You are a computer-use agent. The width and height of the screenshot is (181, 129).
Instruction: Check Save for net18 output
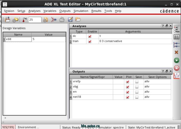pos(137,97)
